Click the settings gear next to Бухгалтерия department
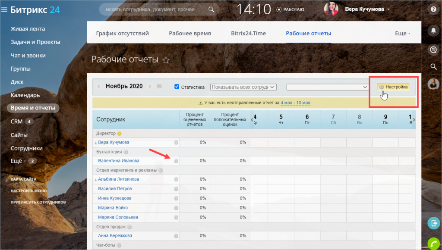 126,152
